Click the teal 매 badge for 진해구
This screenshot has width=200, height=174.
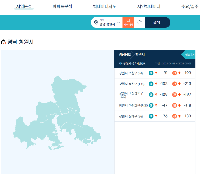[x=151, y=116]
